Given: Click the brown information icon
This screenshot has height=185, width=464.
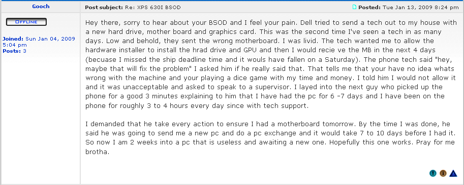Looking at the screenshot, I should click(x=443, y=173).
